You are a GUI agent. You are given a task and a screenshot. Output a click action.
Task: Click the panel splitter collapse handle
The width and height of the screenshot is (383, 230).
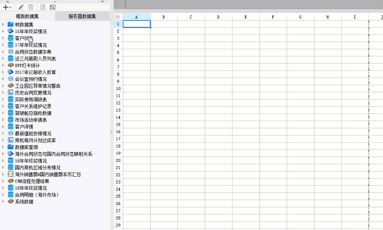click(111, 132)
